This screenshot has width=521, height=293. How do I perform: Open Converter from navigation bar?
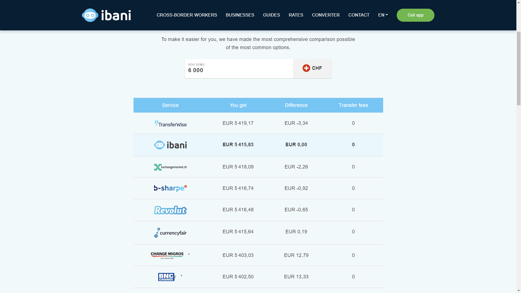[326, 15]
